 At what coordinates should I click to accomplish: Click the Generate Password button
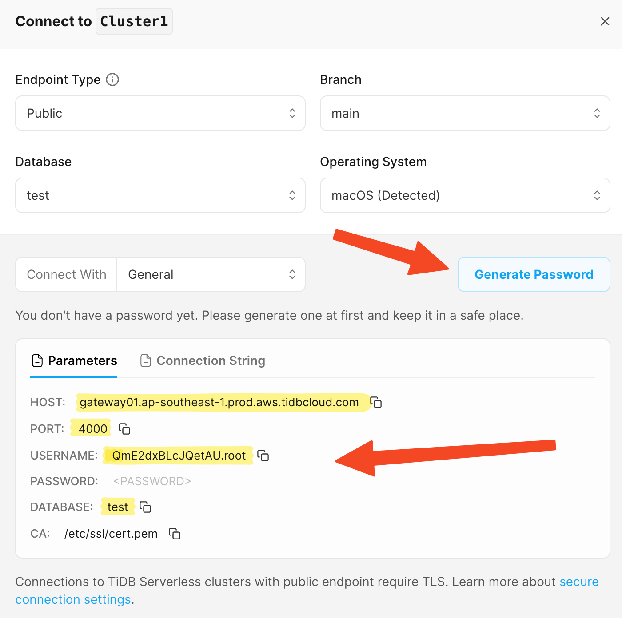pyautogui.click(x=534, y=274)
